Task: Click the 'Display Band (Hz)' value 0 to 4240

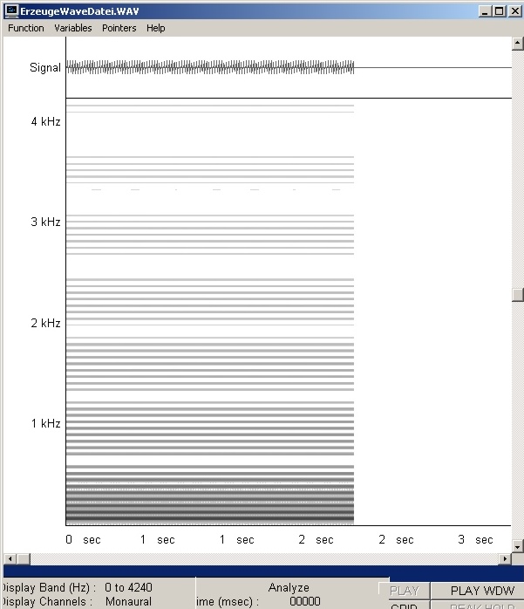Action: point(128,587)
